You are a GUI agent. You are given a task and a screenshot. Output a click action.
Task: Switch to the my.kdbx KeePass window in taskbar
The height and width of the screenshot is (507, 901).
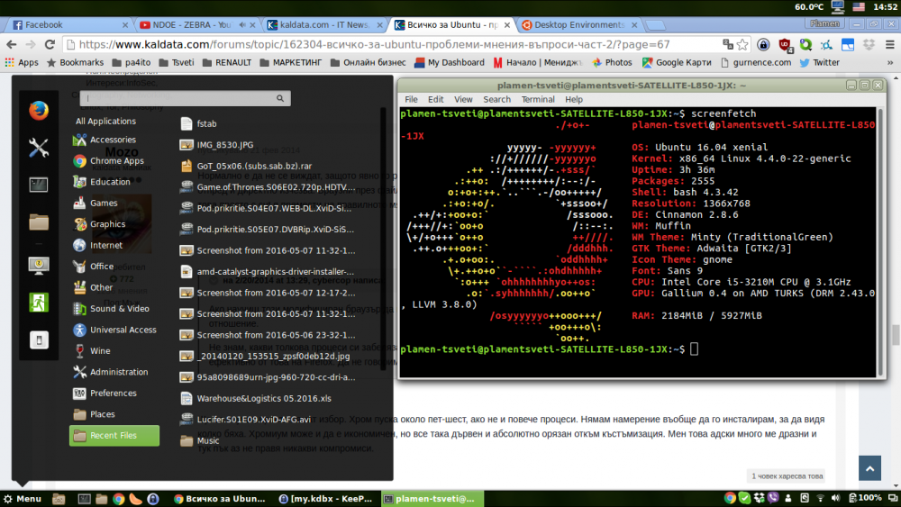pos(326,499)
